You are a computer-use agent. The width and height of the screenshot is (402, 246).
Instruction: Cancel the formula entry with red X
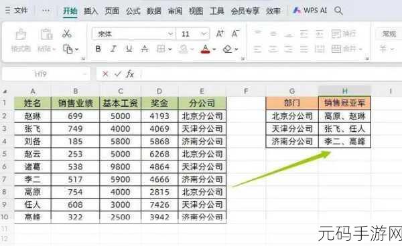click(105, 74)
